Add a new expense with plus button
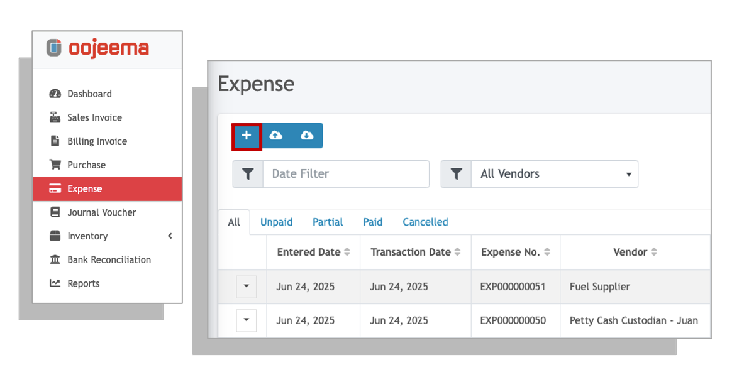Screen dimensions: 744x382 coord(247,136)
